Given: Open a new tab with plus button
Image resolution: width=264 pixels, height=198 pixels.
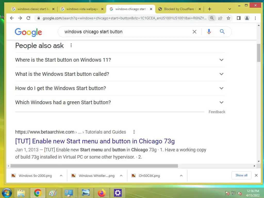Looking at the screenshot, I should [x=209, y=9].
